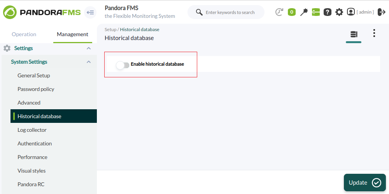
Task: Open the admin user profile icon
Action: (x=351, y=12)
